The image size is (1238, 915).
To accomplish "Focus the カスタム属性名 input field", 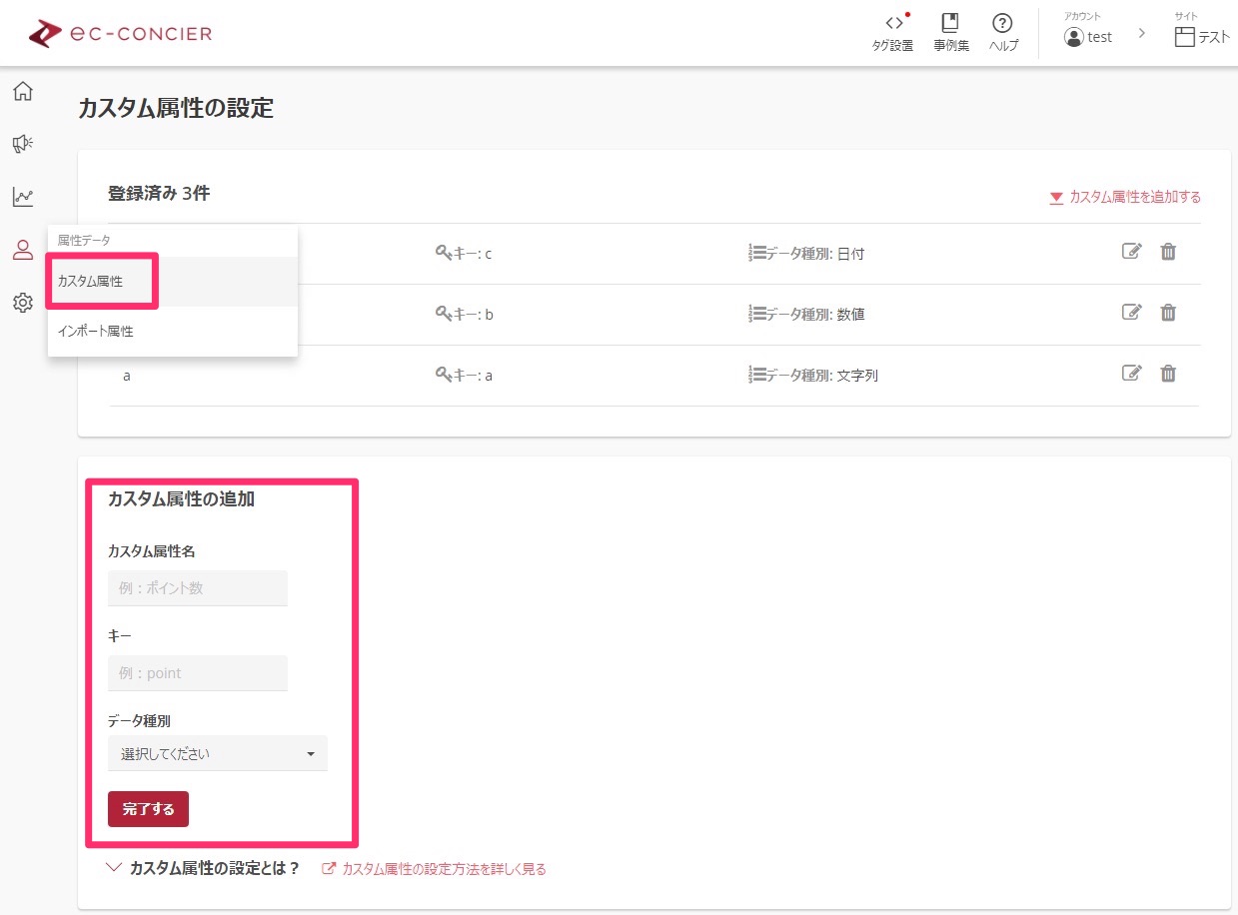I will tap(198, 588).
